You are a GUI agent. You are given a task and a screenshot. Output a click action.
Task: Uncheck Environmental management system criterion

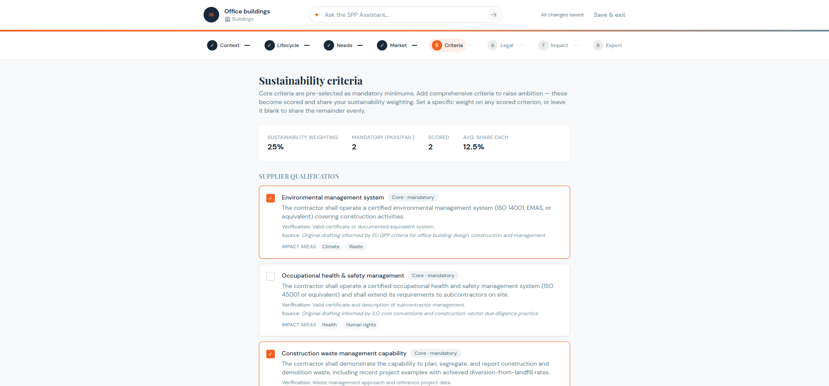[271, 198]
